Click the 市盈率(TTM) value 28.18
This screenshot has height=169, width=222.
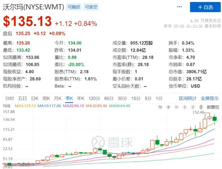click(x=148, y=58)
